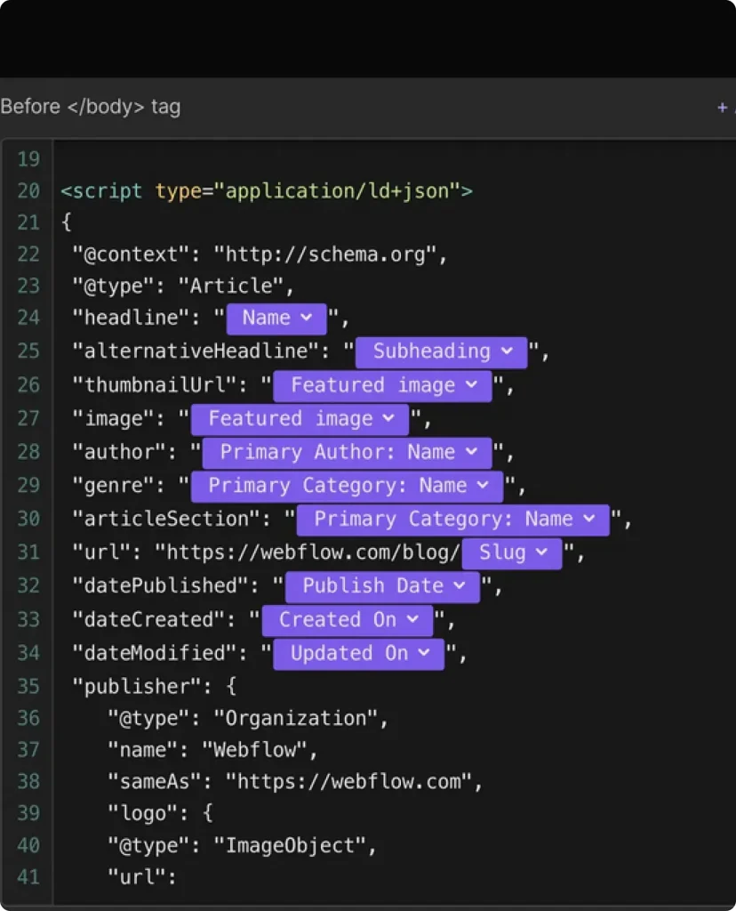Place cursor on the script type tag line
Screen dimensions: 736x911
pos(267,190)
